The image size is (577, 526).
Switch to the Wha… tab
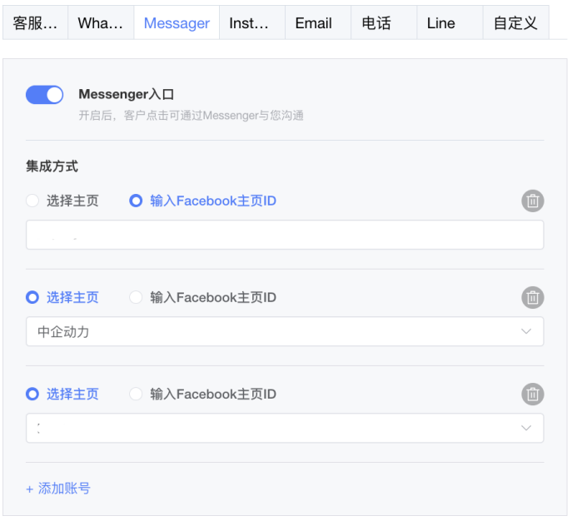pyautogui.click(x=101, y=22)
